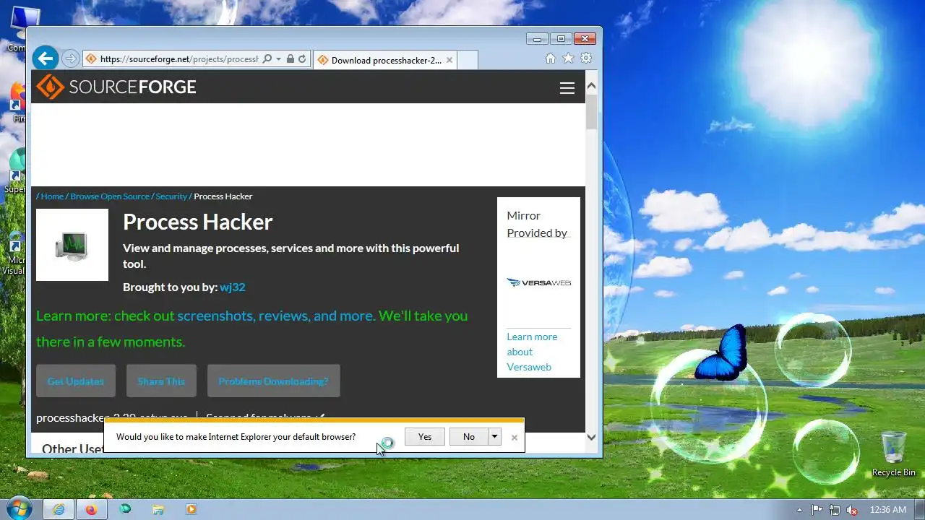Click the browser Forward arrow
Viewport: 925px width, 520px height.
coord(70,59)
